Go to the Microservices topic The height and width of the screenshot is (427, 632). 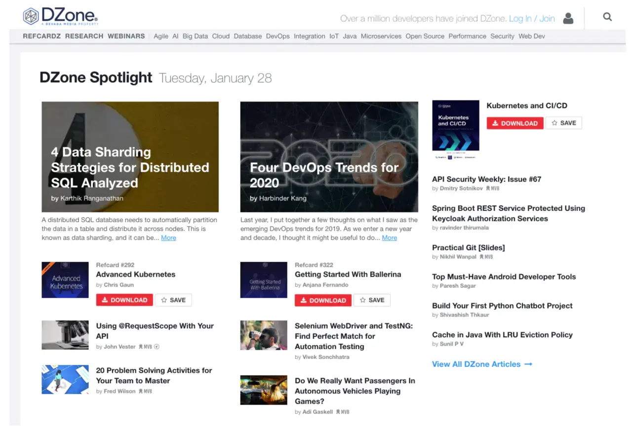coord(381,36)
